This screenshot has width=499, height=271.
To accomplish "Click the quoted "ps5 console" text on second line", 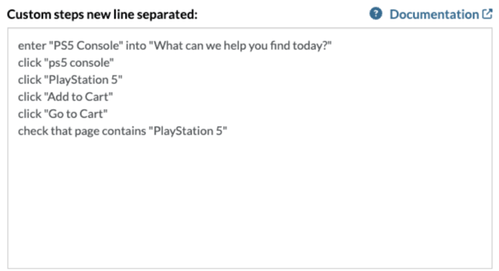I will pos(79,63).
